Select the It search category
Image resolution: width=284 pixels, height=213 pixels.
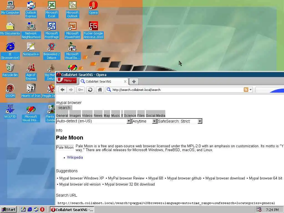tap(122, 116)
